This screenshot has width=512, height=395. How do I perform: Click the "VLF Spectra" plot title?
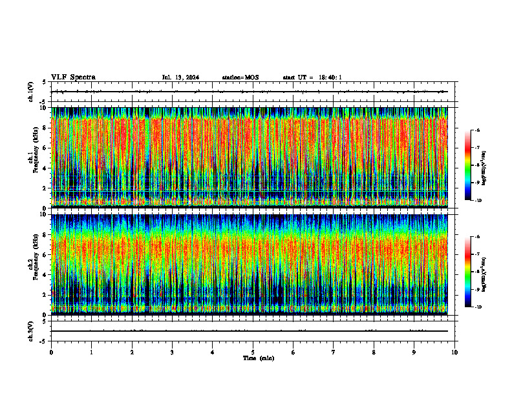coord(73,77)
